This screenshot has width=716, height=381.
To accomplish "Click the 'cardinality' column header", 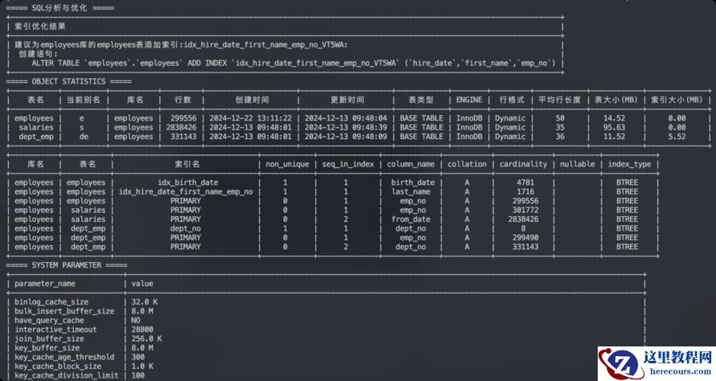I will 523,164.
